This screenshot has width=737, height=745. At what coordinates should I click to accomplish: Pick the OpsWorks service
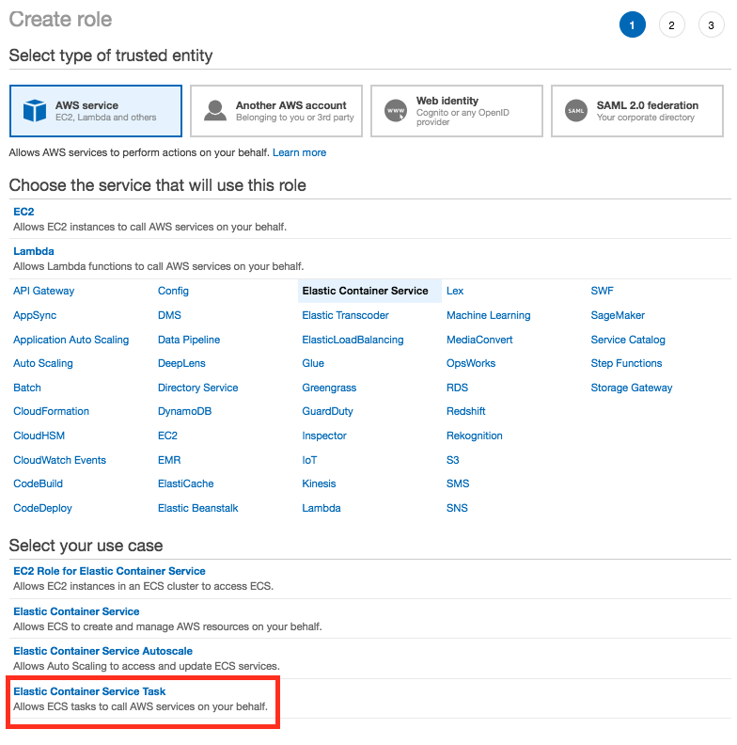pyautogui.click(x=471, y=363)
